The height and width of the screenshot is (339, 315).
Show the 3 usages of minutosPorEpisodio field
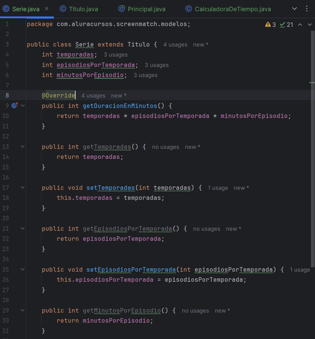pyautogui.click(x=145, y=75)
